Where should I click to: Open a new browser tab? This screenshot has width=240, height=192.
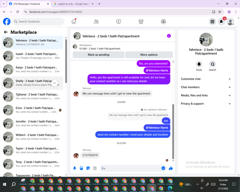click(99, 4)
